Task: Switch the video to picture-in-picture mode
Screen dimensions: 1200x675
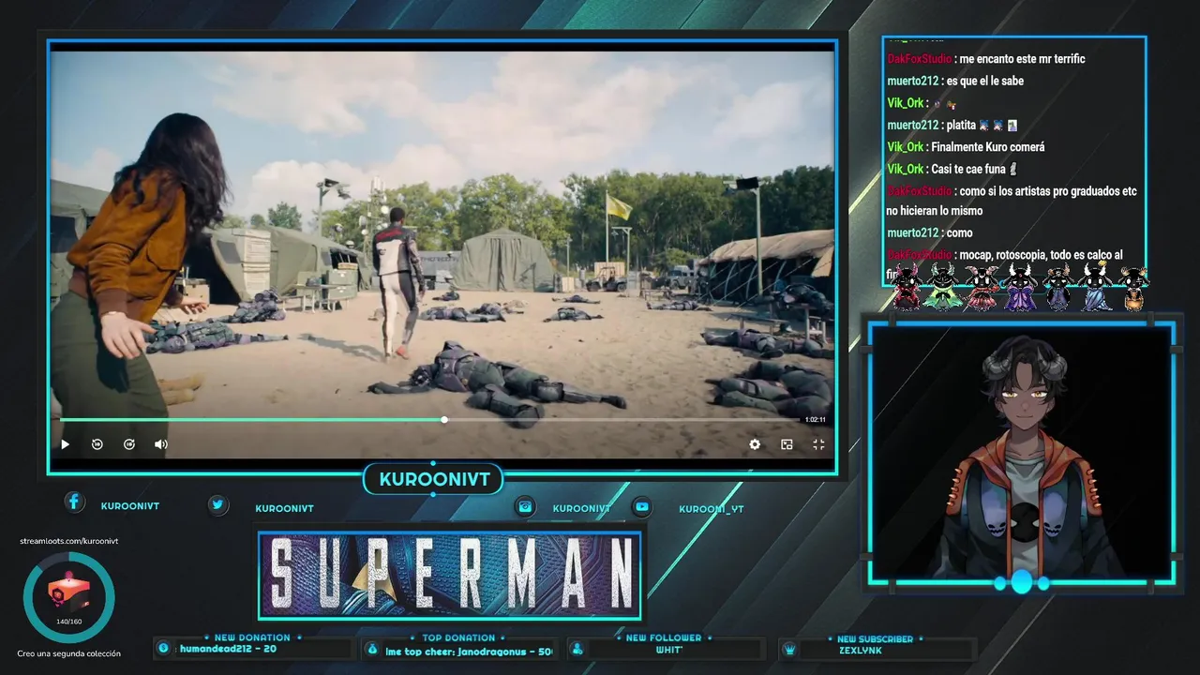Action: [787, 444]
